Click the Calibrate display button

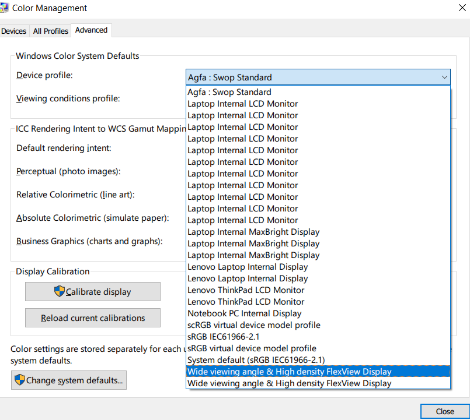[93, 292]
